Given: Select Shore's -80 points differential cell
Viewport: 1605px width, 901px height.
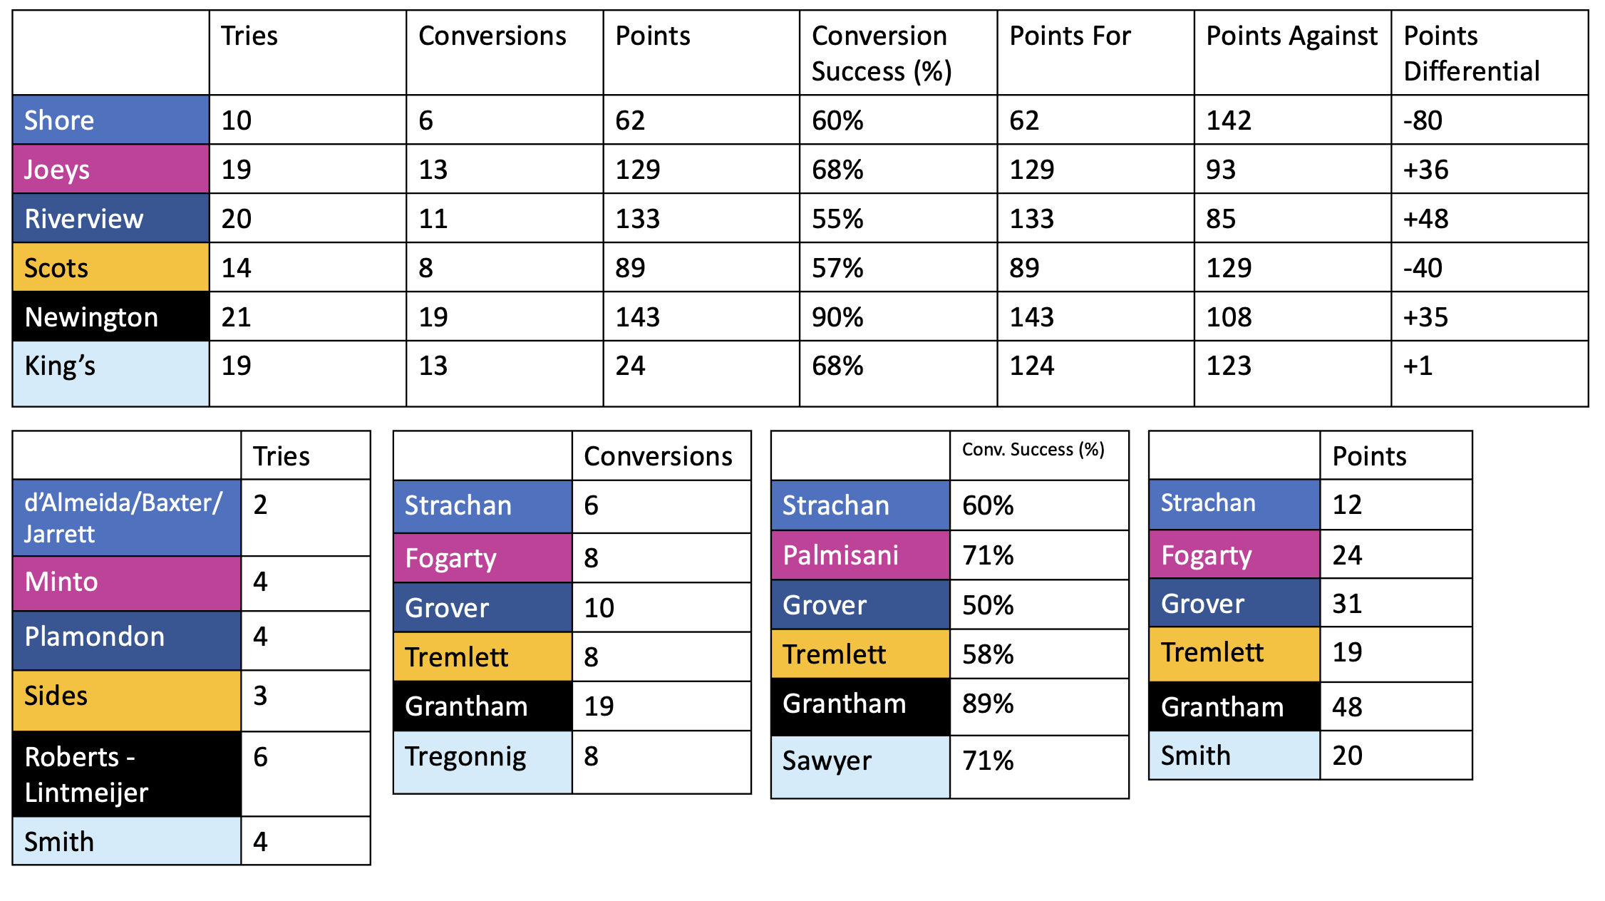Looking at the screenshot, I should [x=1490, y=120].
